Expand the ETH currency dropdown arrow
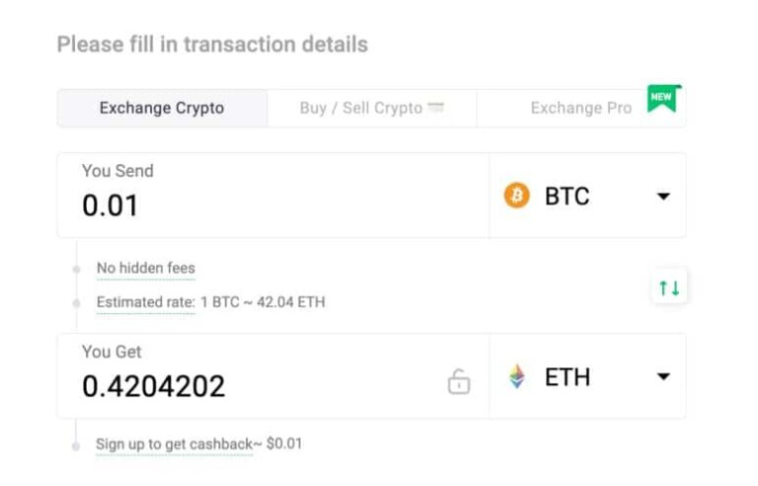 663,376
